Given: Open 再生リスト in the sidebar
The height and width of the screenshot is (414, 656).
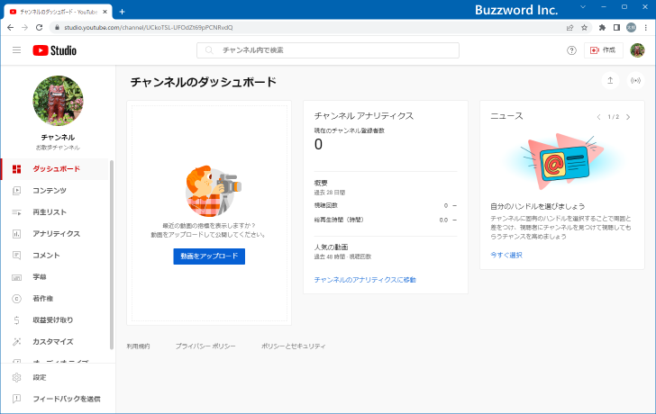Looking at the screenshot, I should (x=55, y=212).
